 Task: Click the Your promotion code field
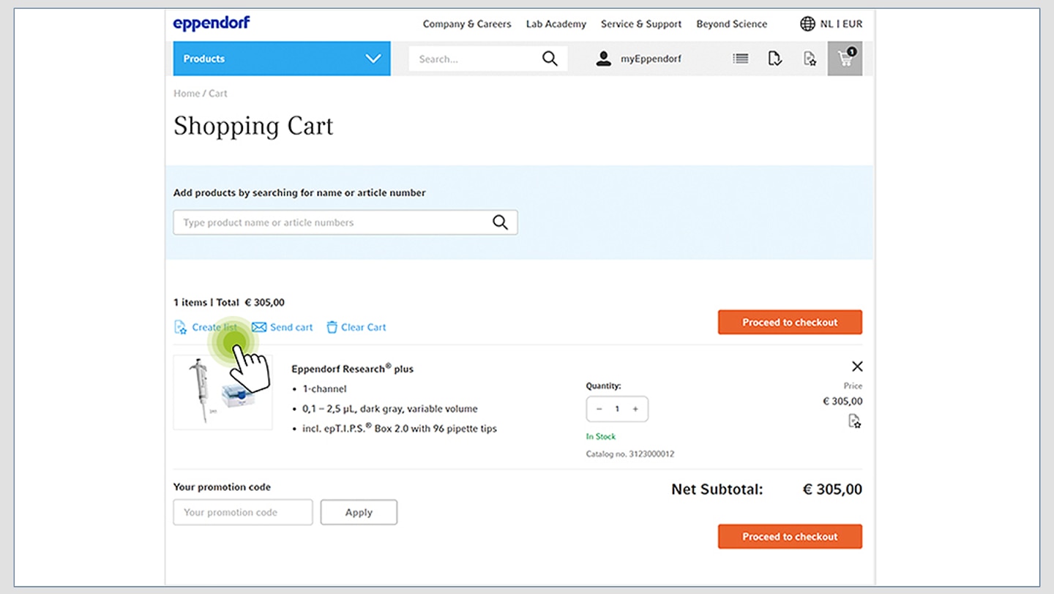click(243, 512)
